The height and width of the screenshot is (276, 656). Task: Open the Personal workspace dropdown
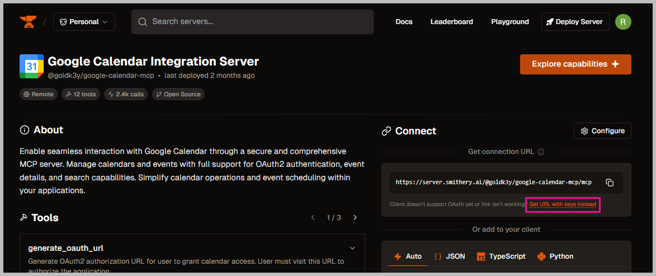pyautogui.click(x=84, y=22)
